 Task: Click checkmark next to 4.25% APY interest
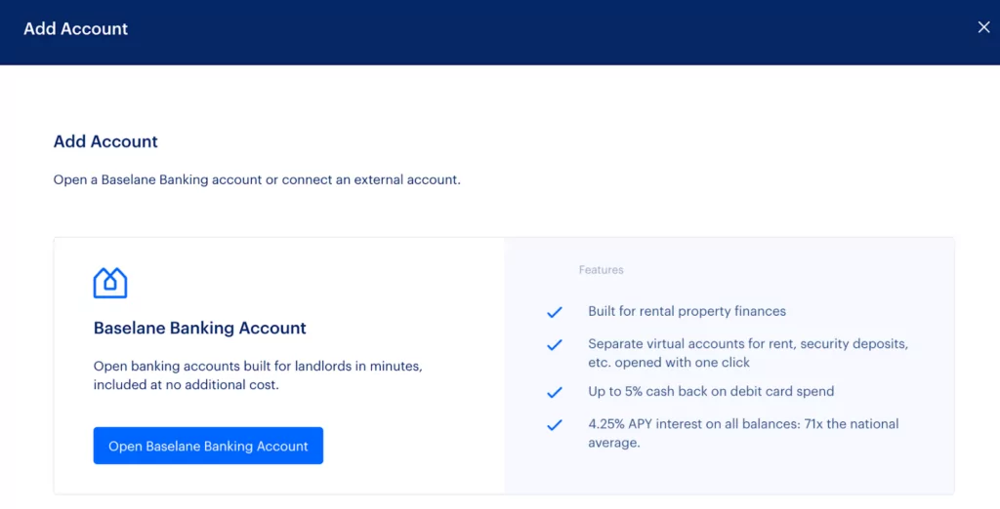tap(555, 425)
